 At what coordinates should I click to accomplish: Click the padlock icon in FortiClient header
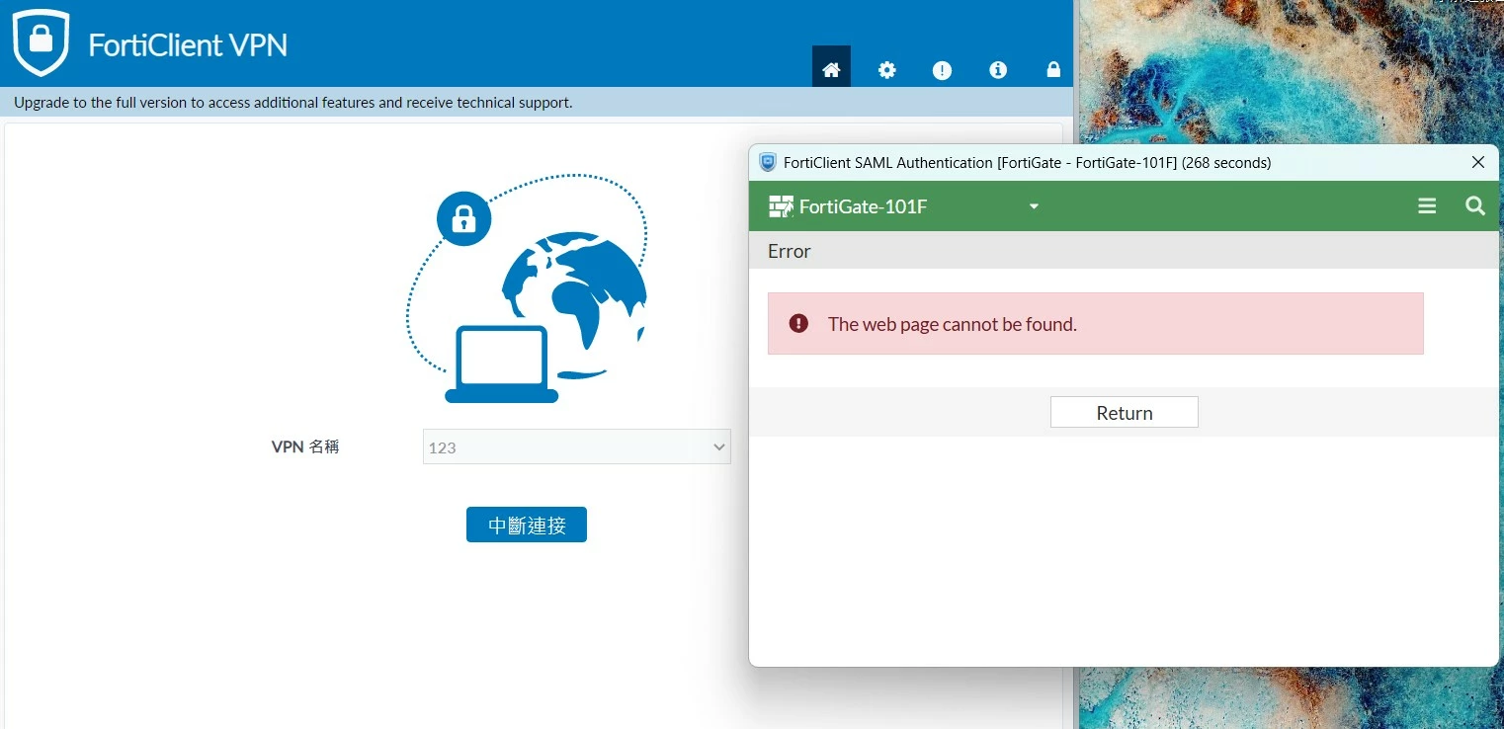pyautogui.click(x=1053, y=70)
